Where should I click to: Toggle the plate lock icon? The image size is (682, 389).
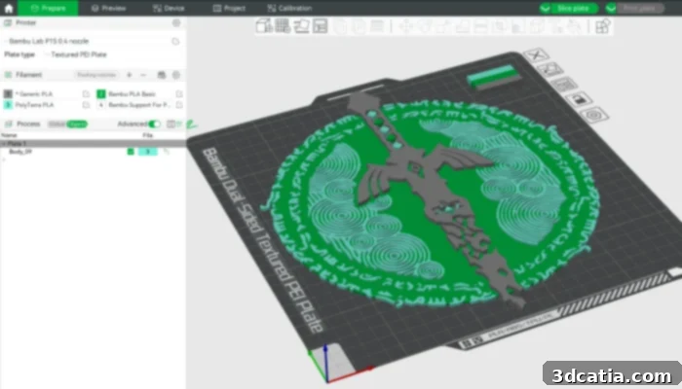coord(579,100)
